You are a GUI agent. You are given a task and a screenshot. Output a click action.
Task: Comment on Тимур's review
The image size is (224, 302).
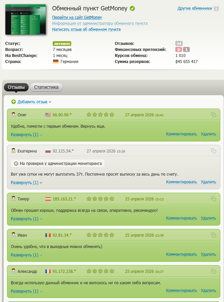182,218
